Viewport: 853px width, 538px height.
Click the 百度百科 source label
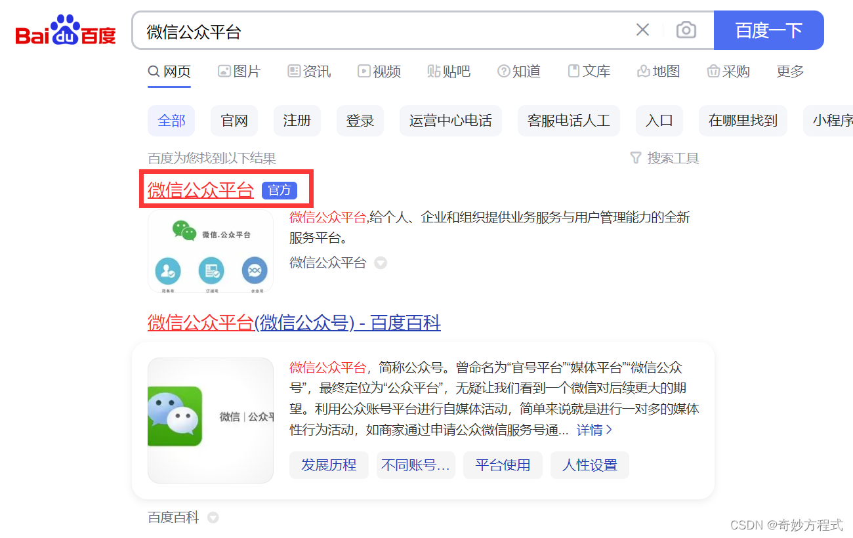click(x=173, y=518)
